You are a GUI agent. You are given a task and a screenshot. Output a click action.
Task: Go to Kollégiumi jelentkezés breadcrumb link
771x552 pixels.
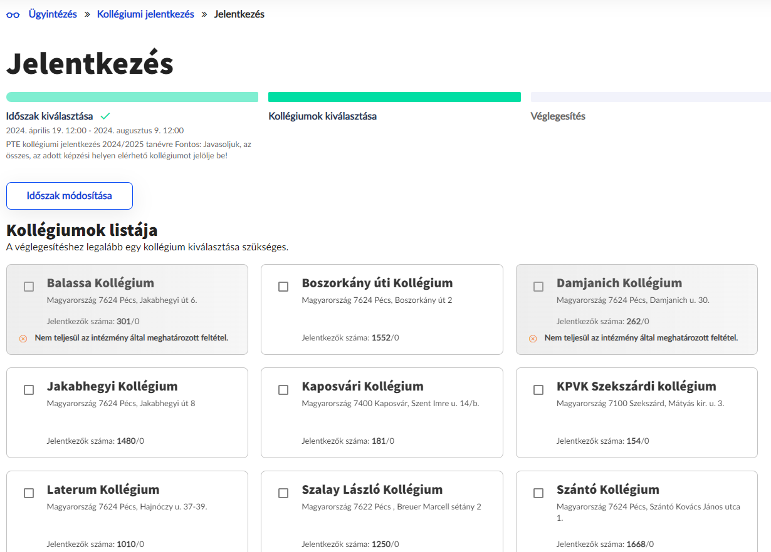145,14
